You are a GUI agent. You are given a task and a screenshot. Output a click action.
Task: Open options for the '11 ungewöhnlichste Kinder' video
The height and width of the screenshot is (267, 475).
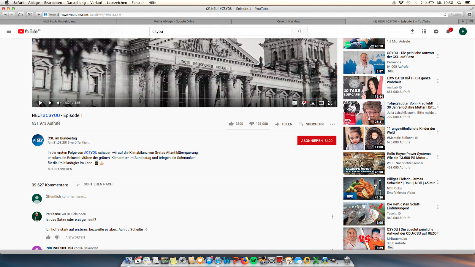[438, 131]
